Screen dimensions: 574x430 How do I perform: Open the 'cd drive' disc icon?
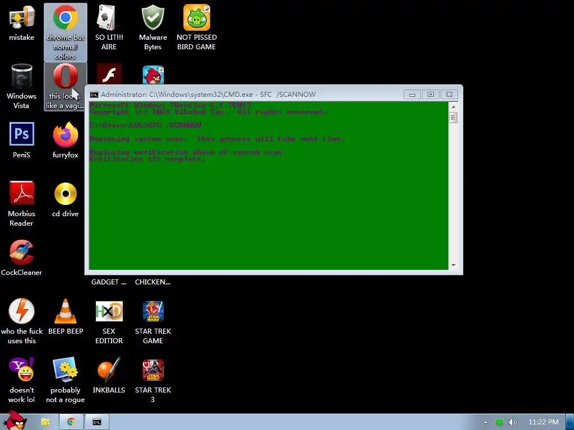65,199
